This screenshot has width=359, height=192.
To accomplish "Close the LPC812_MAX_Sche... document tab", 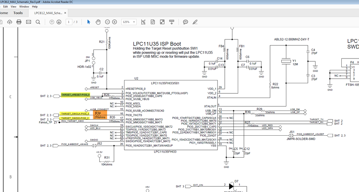I will pyautogui.click(x=65, y=13).
